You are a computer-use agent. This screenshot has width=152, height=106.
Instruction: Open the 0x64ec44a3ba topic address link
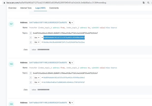coord(64,42)
